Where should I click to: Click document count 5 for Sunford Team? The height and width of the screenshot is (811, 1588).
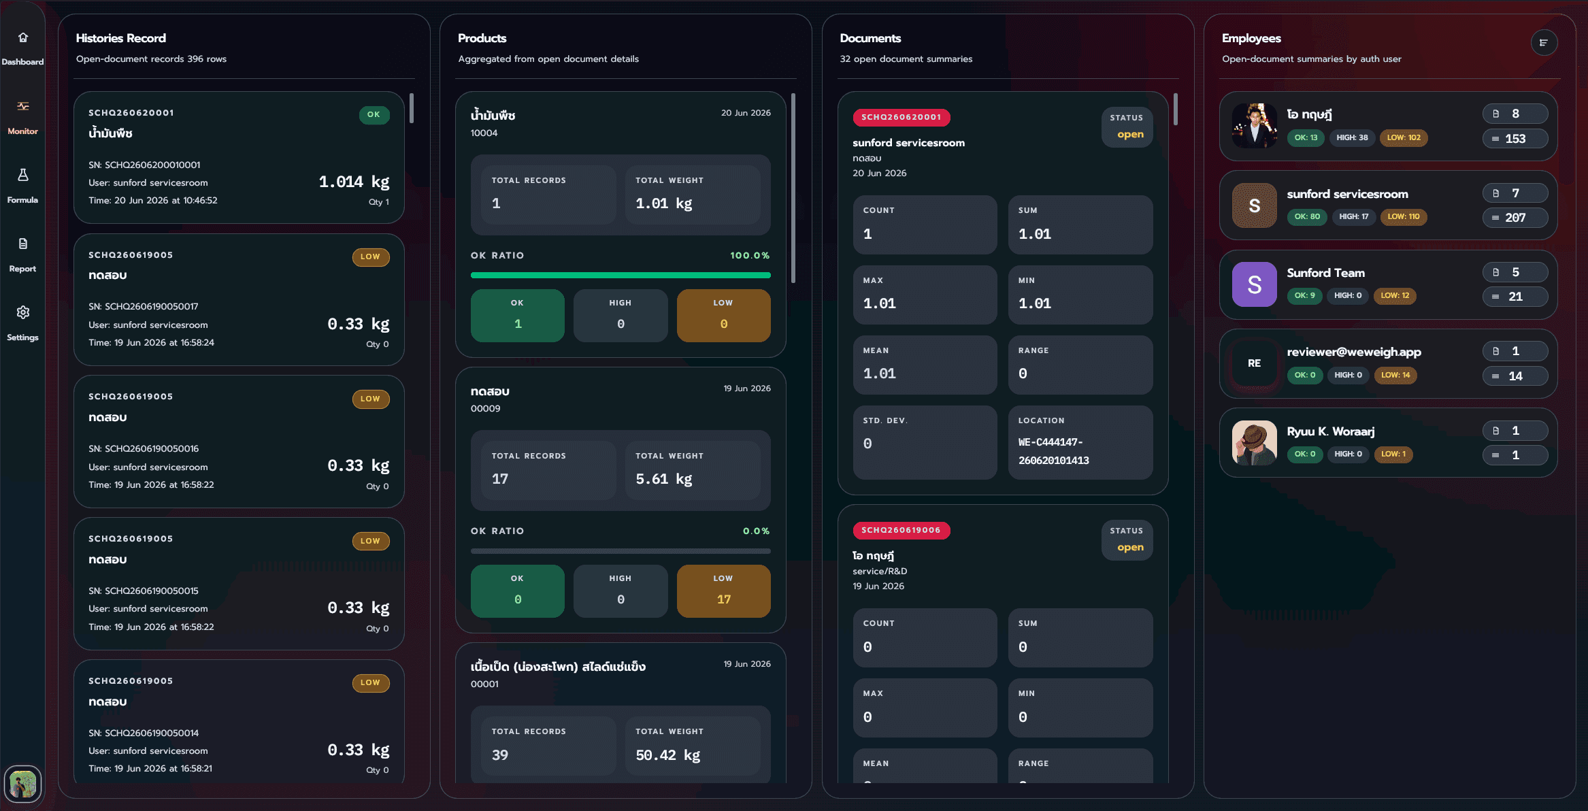[1515, 272]
